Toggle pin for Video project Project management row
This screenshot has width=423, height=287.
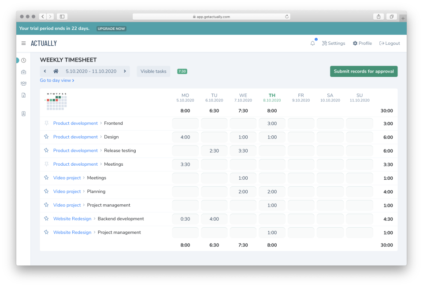(46, 205)
